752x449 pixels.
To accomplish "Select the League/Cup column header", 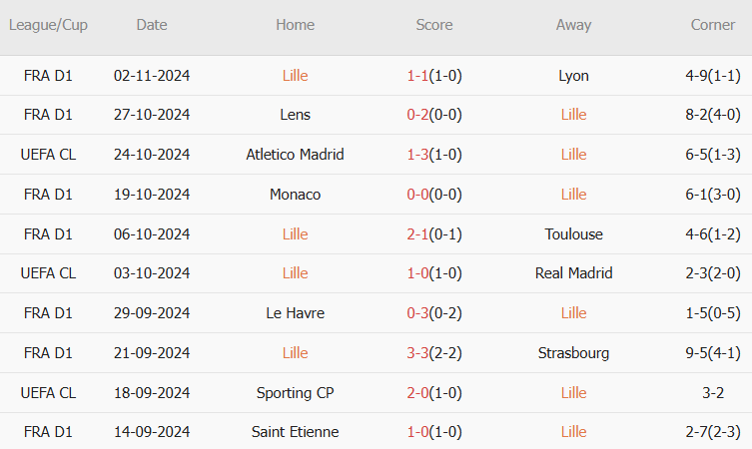I will 48,25.
